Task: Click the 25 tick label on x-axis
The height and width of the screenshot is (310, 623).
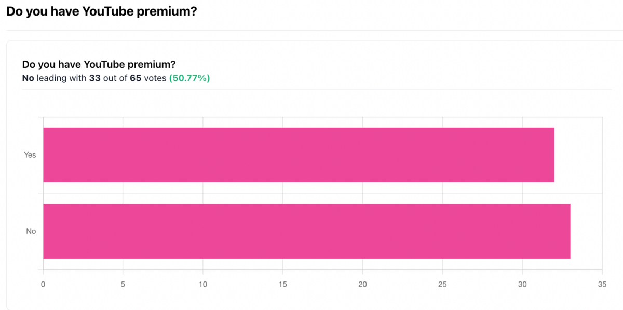Action: pos(442,285)
